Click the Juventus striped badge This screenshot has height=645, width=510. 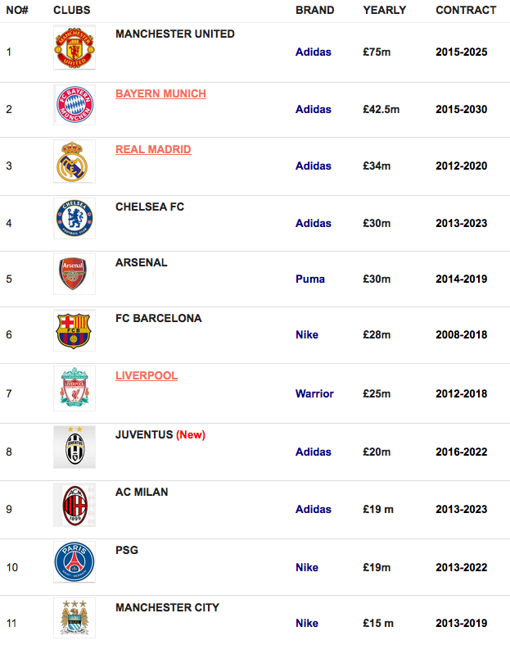[x=74, y=447]
